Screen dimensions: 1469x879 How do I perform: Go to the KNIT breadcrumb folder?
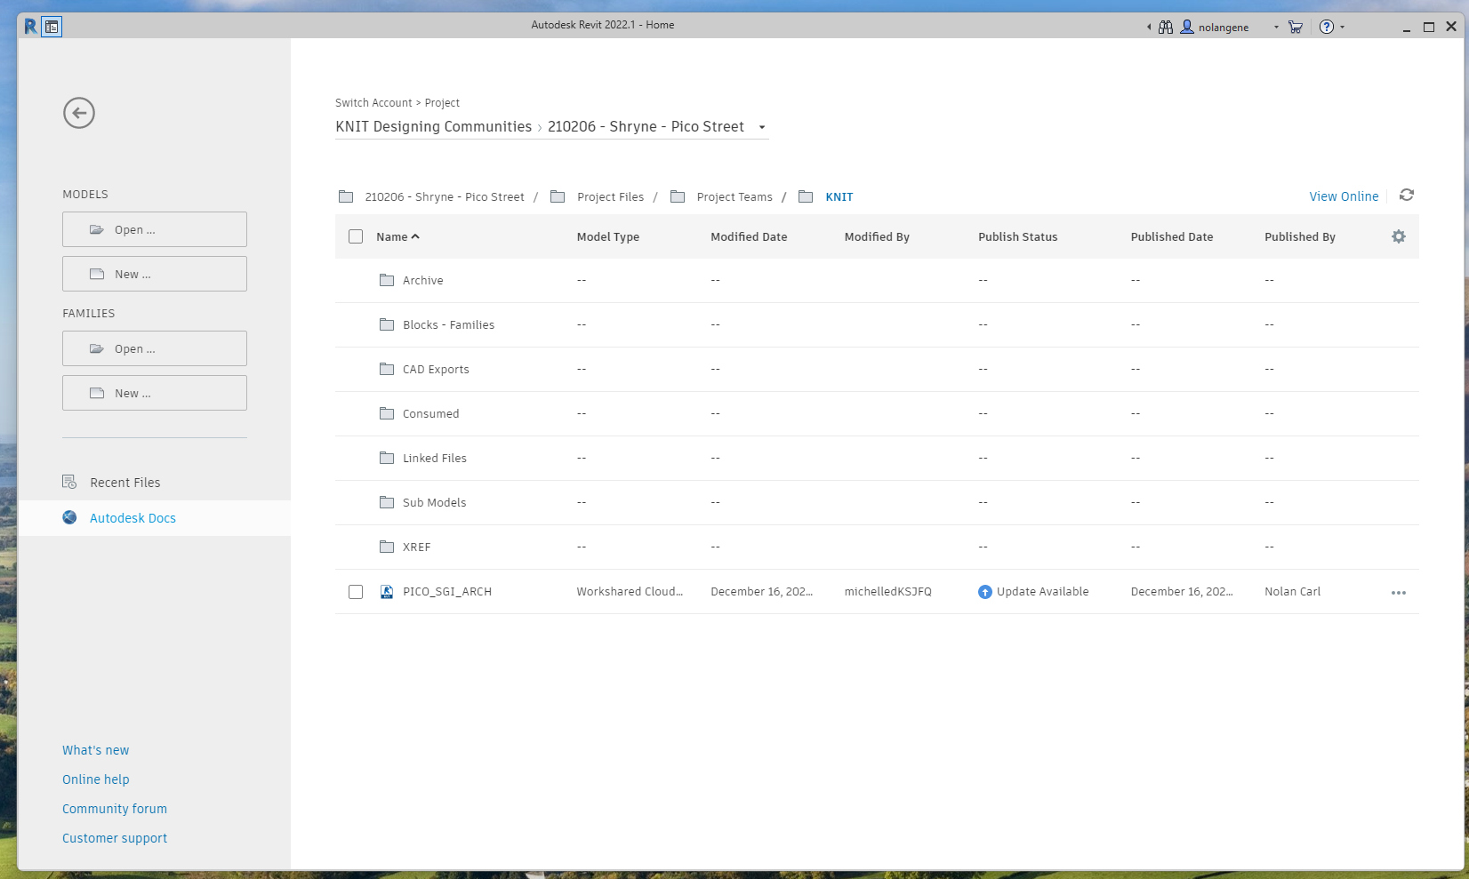(x=839, y=196)
